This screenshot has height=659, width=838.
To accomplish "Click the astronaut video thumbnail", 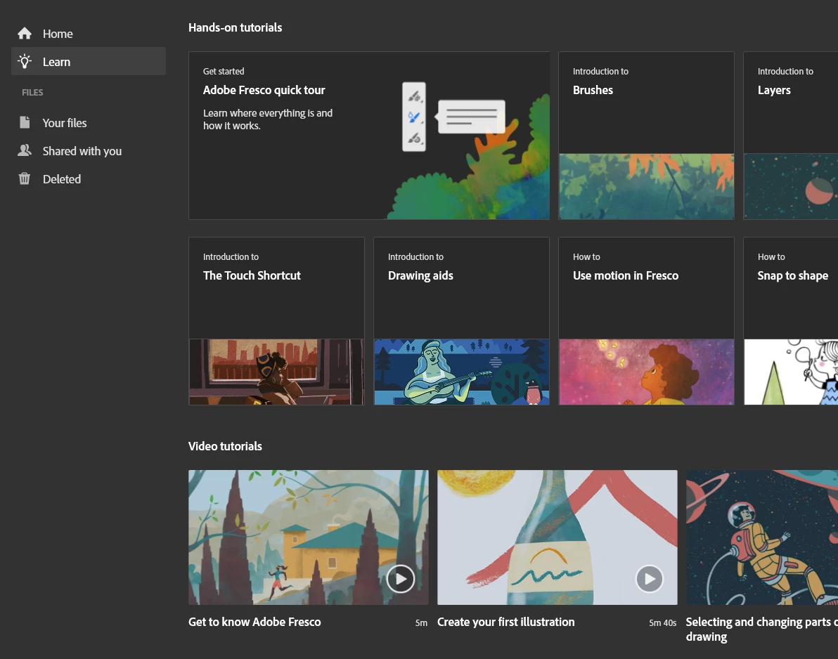I will pos(762,537).
